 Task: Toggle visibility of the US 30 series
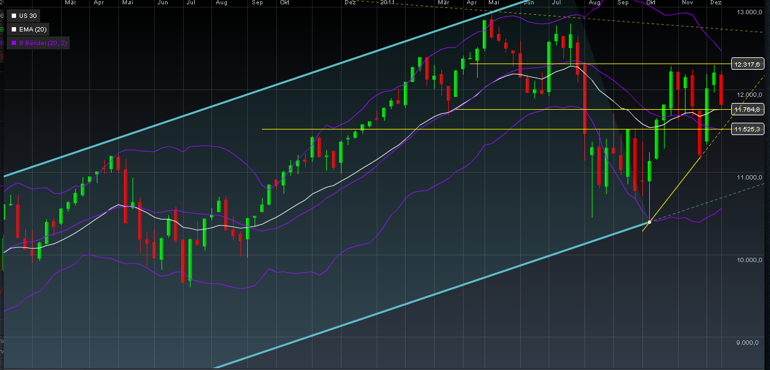coord(14,16)
